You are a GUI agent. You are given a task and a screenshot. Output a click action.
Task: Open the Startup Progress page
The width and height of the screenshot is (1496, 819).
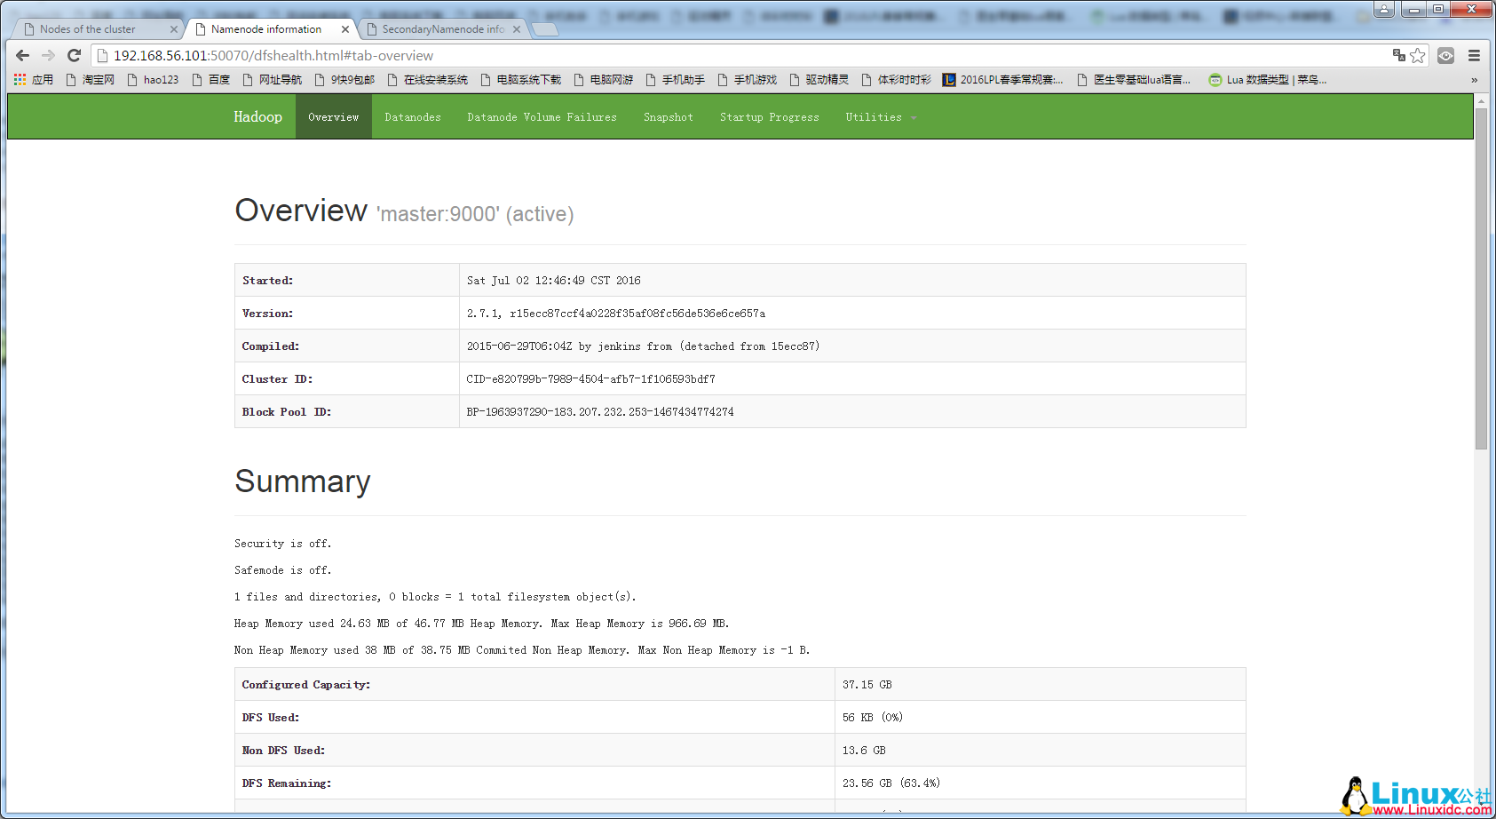point(769,116)
